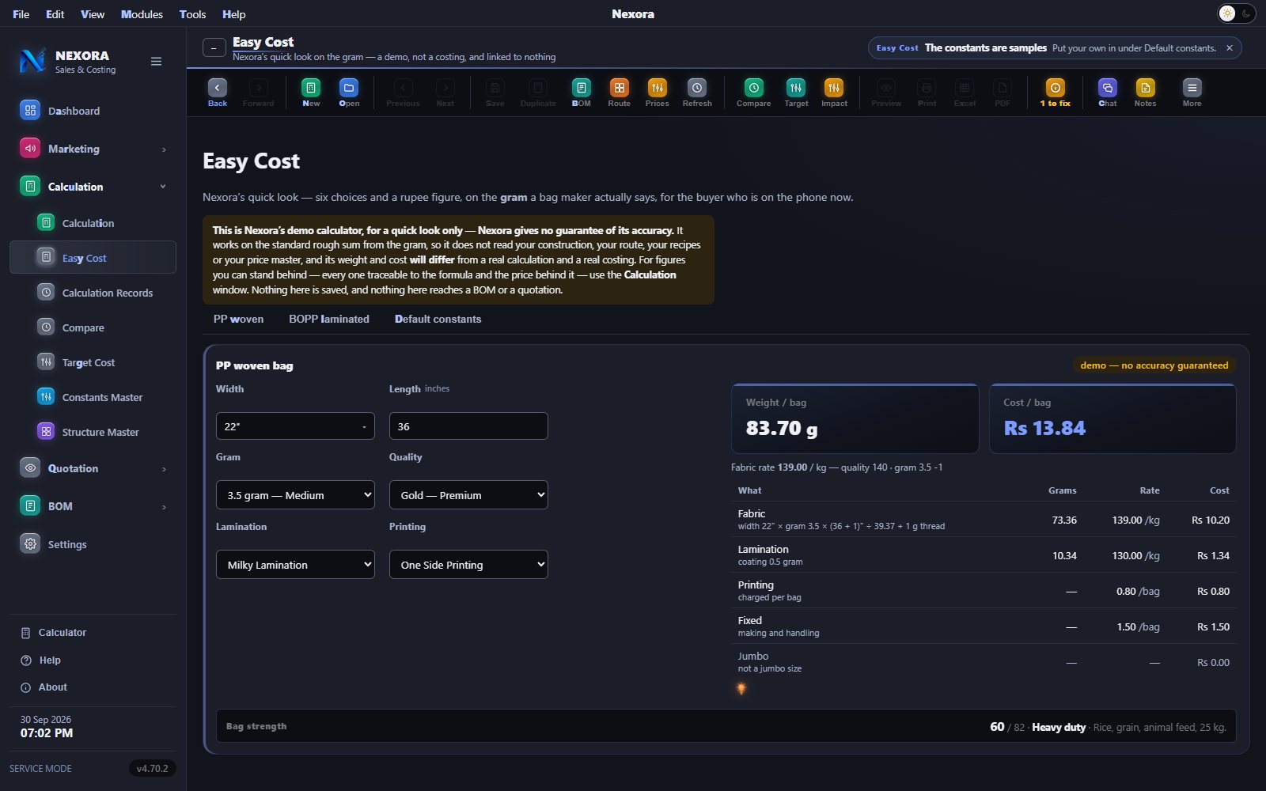
Task: Open Settings in the sidebar
Action: pos(93,544)
